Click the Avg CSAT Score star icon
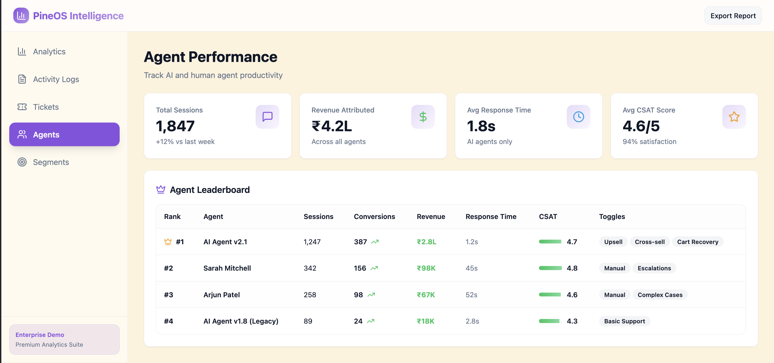This screenshot has width=774, height=363. click(x=734, y=117)
